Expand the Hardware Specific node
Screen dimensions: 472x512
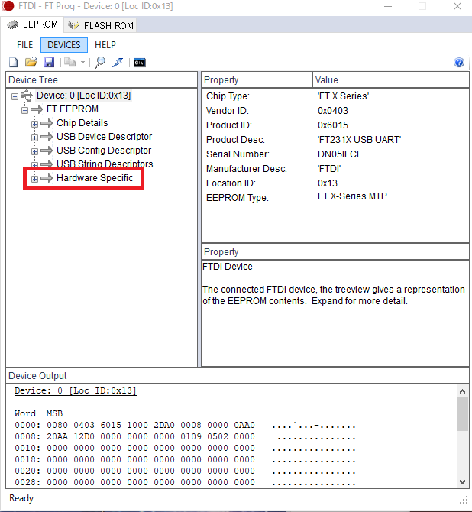tap(34, 179)
